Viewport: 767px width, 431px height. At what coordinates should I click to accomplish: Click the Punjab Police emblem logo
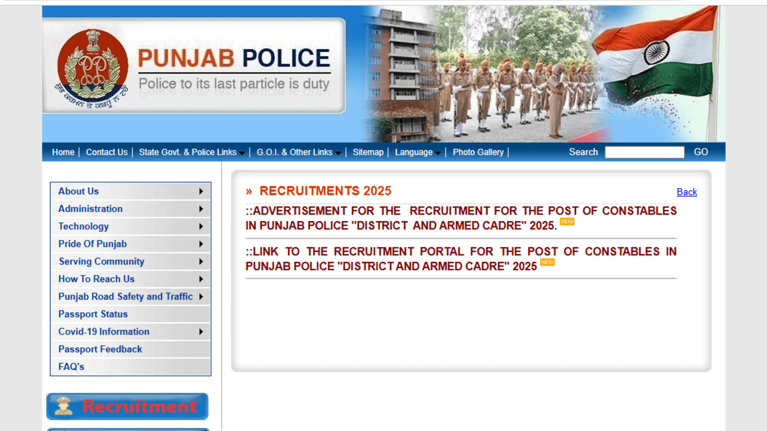(92, 66)
